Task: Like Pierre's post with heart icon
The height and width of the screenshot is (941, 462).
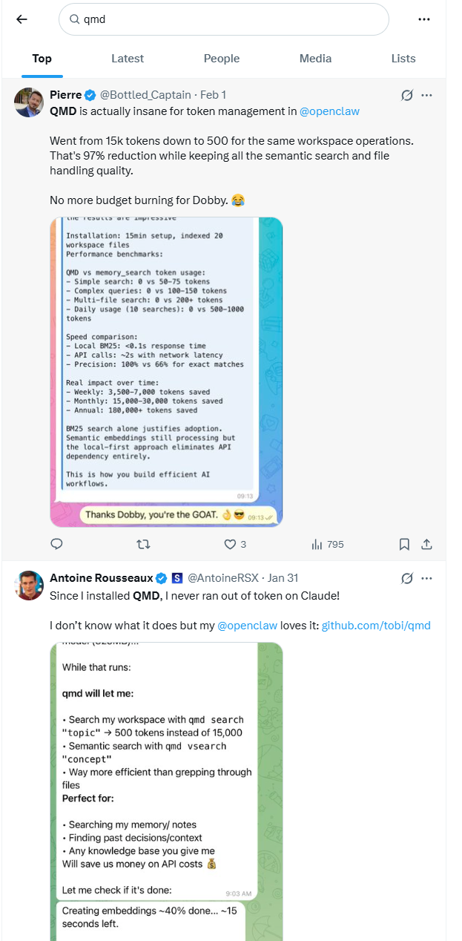Action: point(230,544)
